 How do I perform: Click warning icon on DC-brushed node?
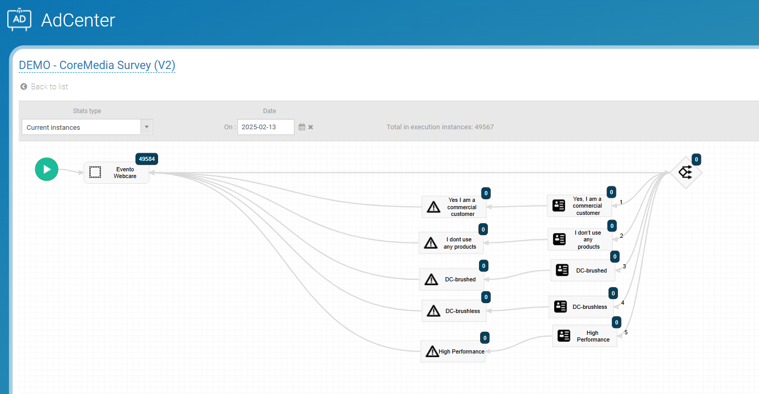(x=431, y=279)
